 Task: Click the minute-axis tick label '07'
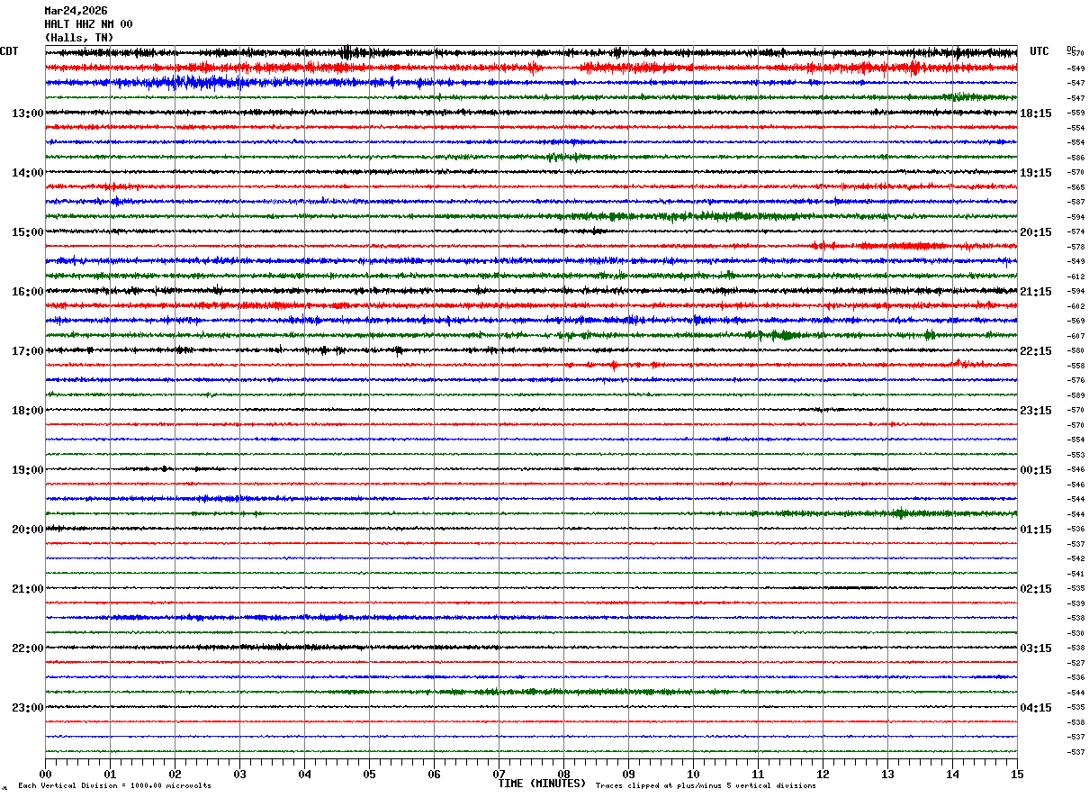499,774
